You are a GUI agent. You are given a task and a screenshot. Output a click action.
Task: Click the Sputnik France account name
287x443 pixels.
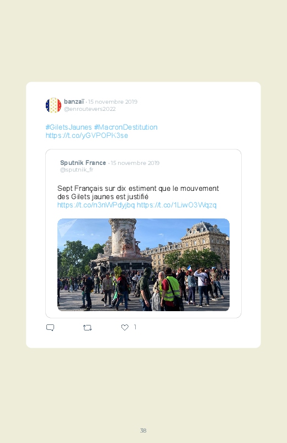[83, 163]
